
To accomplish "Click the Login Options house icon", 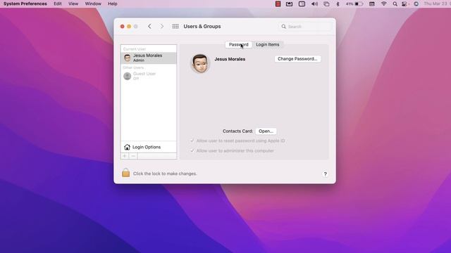I will [x=127, y=147].
